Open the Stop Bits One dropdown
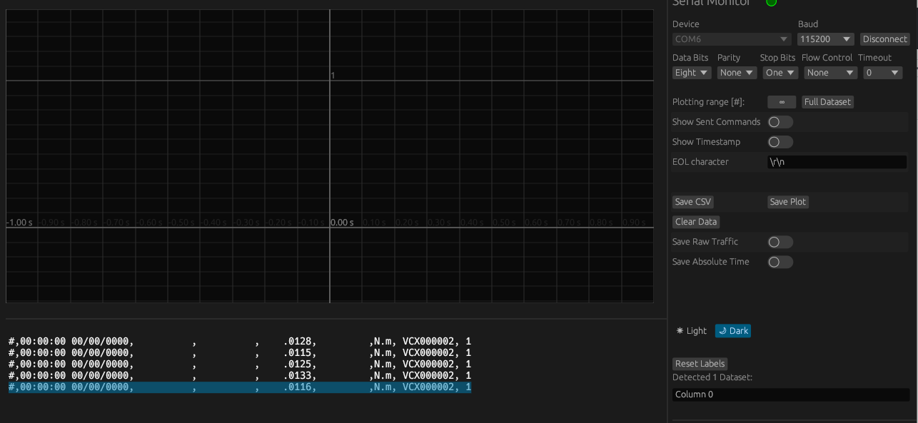The height and width of the screenshot is (423, 918). pos(780,73)
